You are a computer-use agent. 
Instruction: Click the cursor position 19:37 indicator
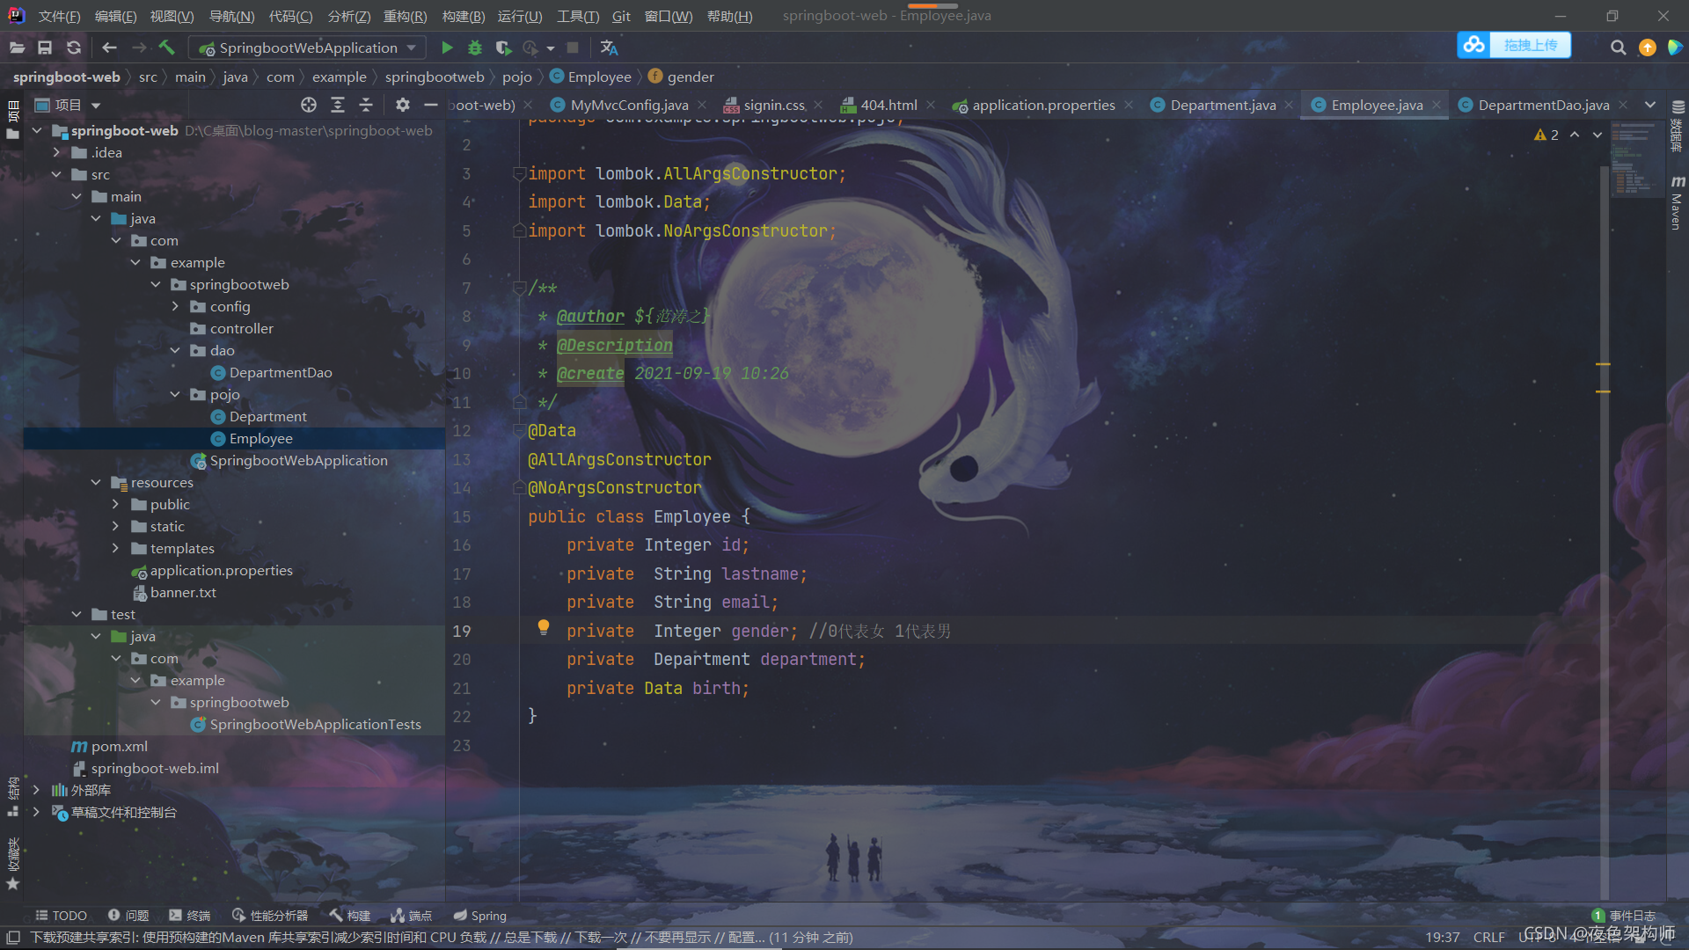[1442, 937]
